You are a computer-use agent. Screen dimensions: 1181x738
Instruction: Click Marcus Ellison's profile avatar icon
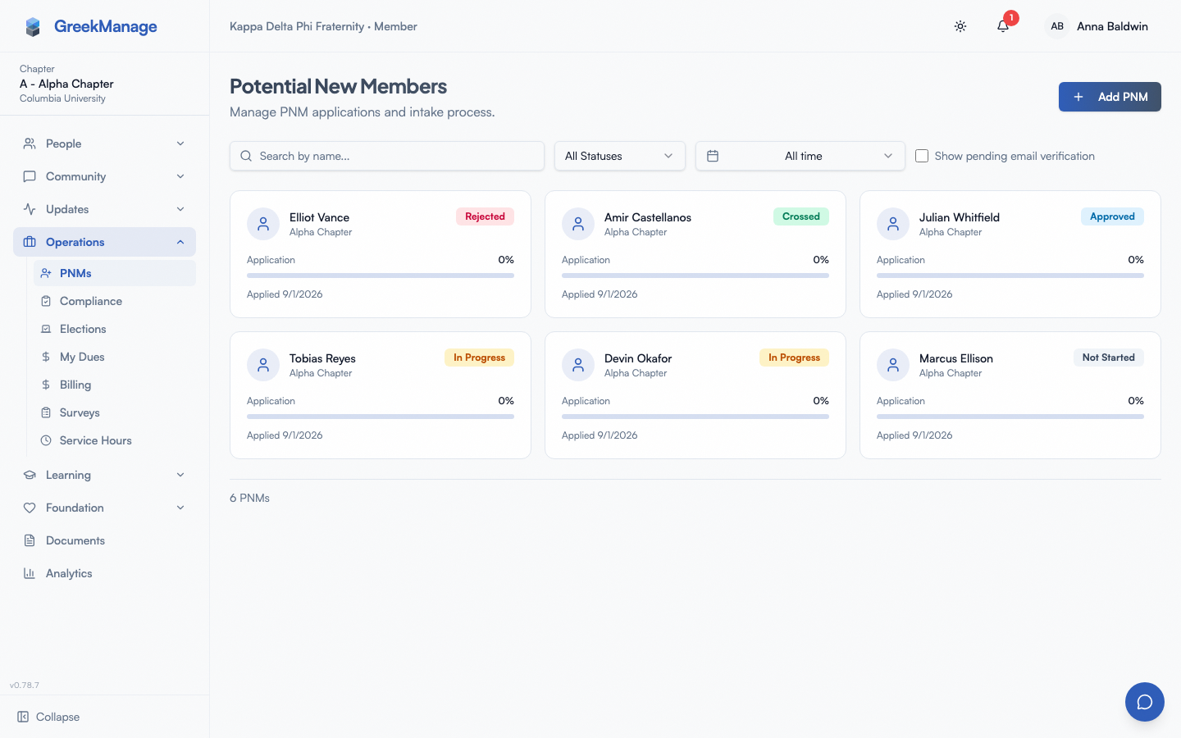pos(893,365)
